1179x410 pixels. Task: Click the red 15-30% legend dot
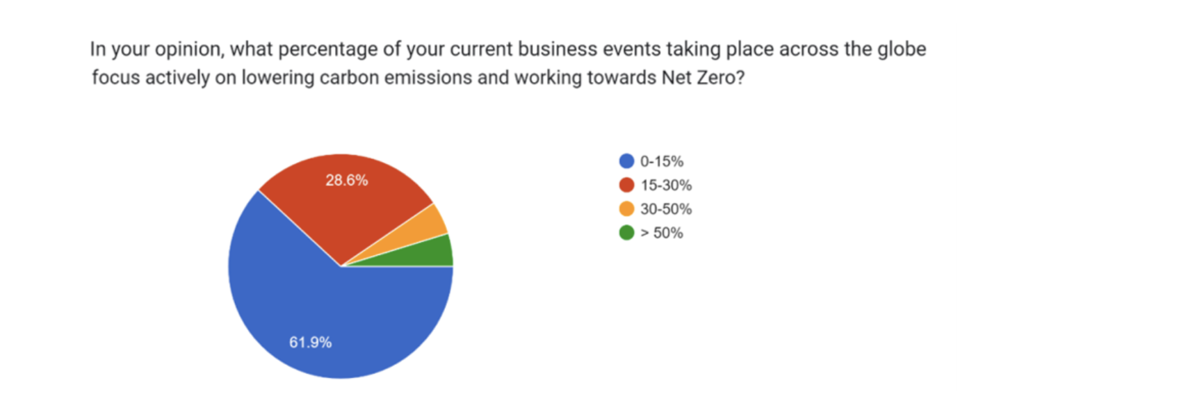(x=626, y=185)
